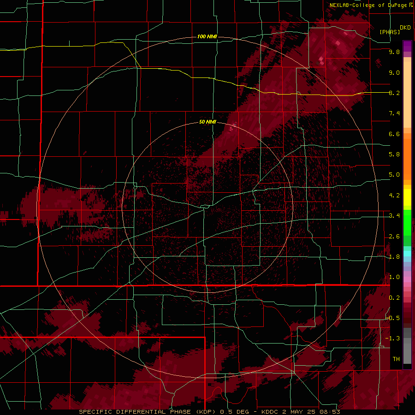Click the KDDC radar site identifier in the caption
Viewport: 415px width, 415px height.
coord(269,412)
